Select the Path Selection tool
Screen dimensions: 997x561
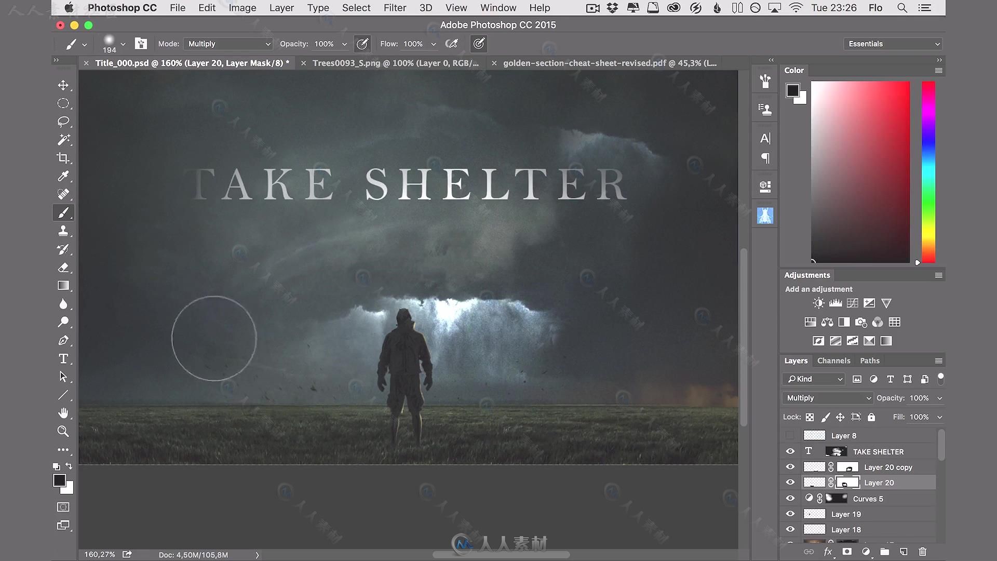(63, 377)
